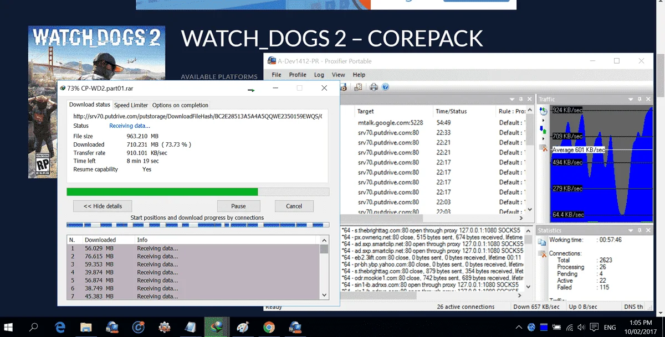This screenshot has height=337, width=665.
Task: Click the connection list vertical scrollbar in IDM
Action: [x=324, y=267]
